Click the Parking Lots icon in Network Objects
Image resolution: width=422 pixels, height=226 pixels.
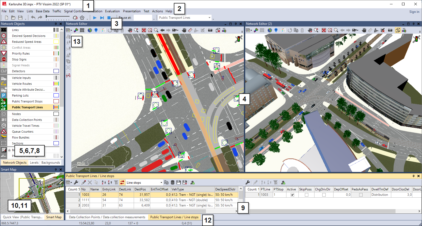pos(4,95)
